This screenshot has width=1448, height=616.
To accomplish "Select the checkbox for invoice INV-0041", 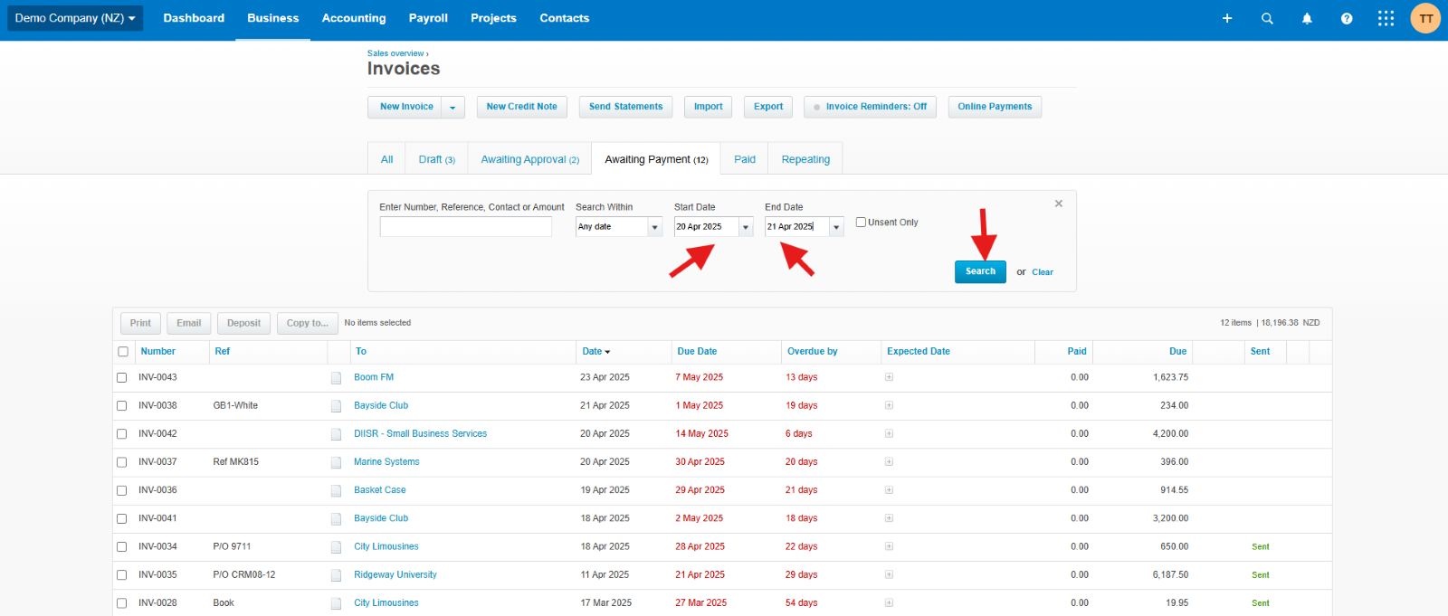I will tap(121, 518).
